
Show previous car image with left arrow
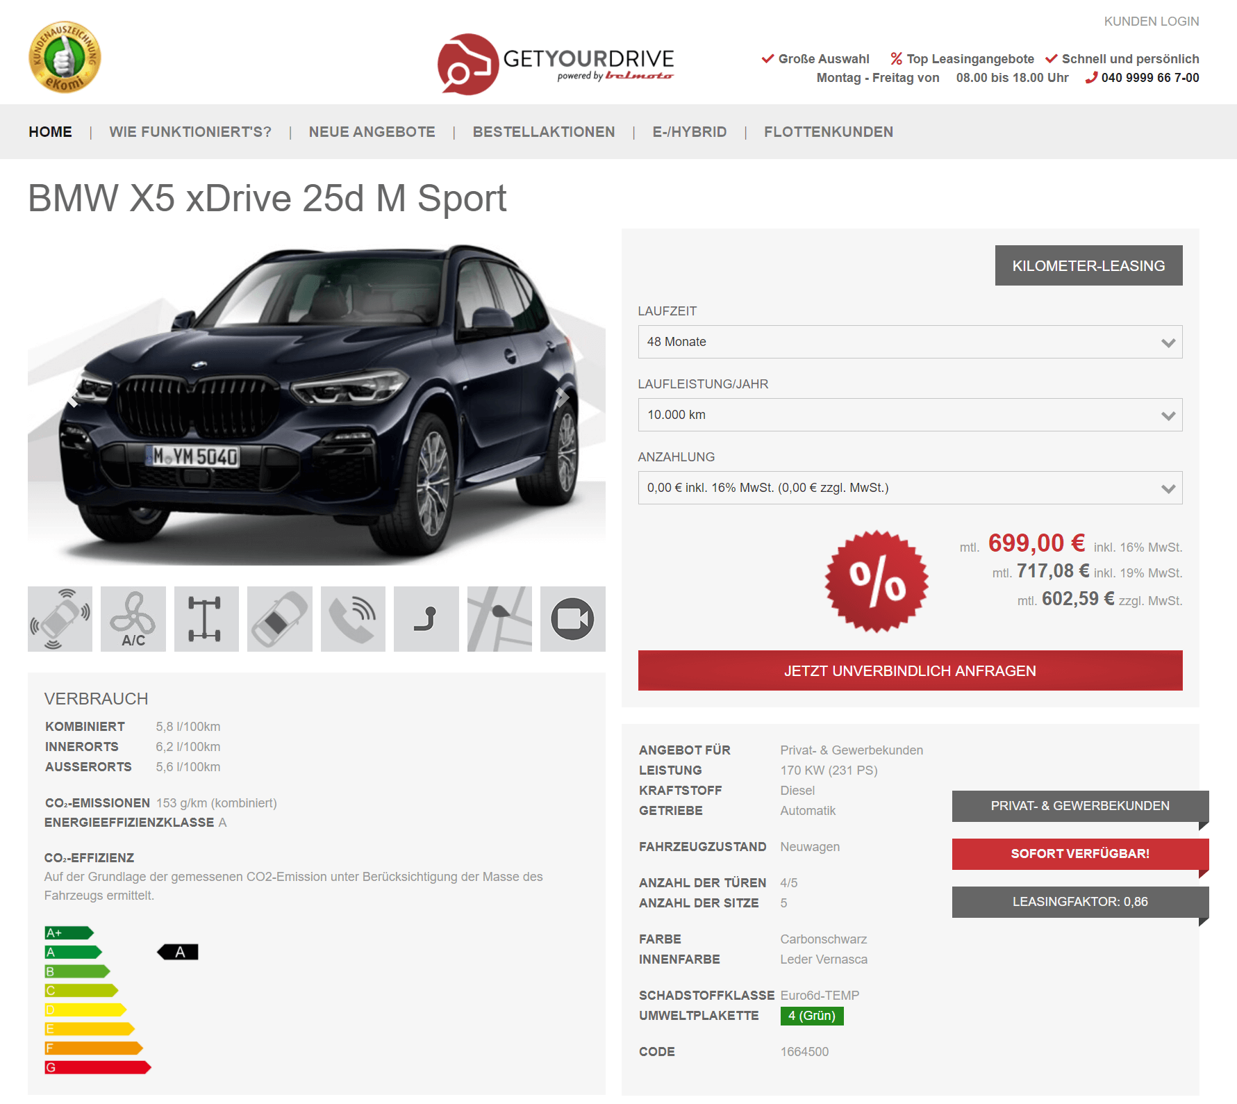tap(72, 398)
